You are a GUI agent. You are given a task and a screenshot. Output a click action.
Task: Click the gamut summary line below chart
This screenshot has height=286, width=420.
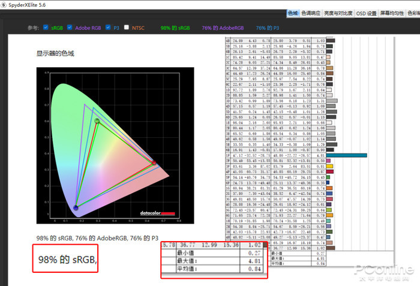(x=97, y=238)
